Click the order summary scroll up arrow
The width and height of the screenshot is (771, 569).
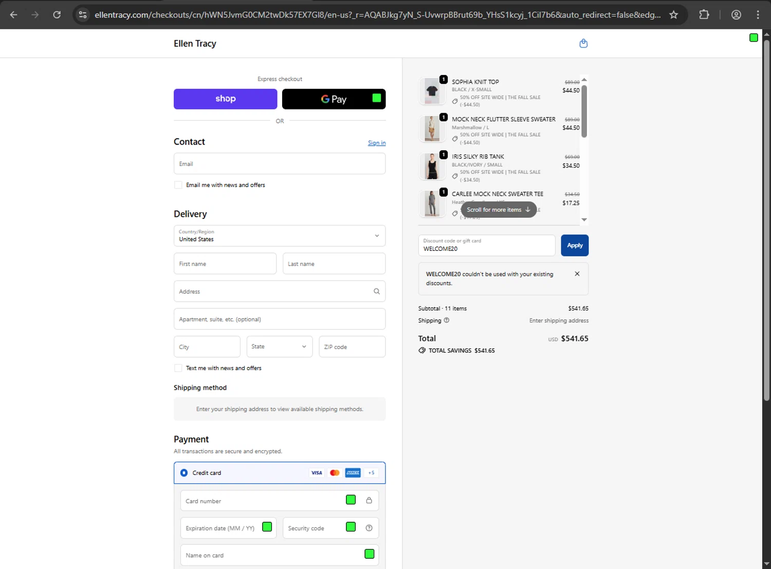pos(584,80)
